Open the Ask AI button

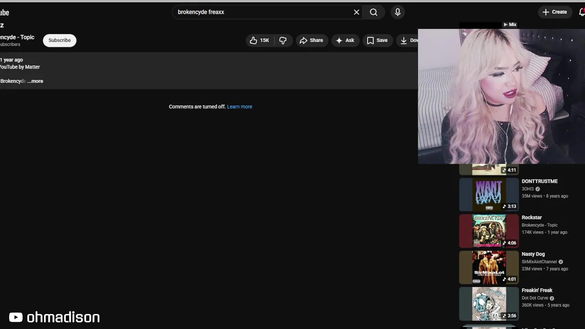coord(345,40)
